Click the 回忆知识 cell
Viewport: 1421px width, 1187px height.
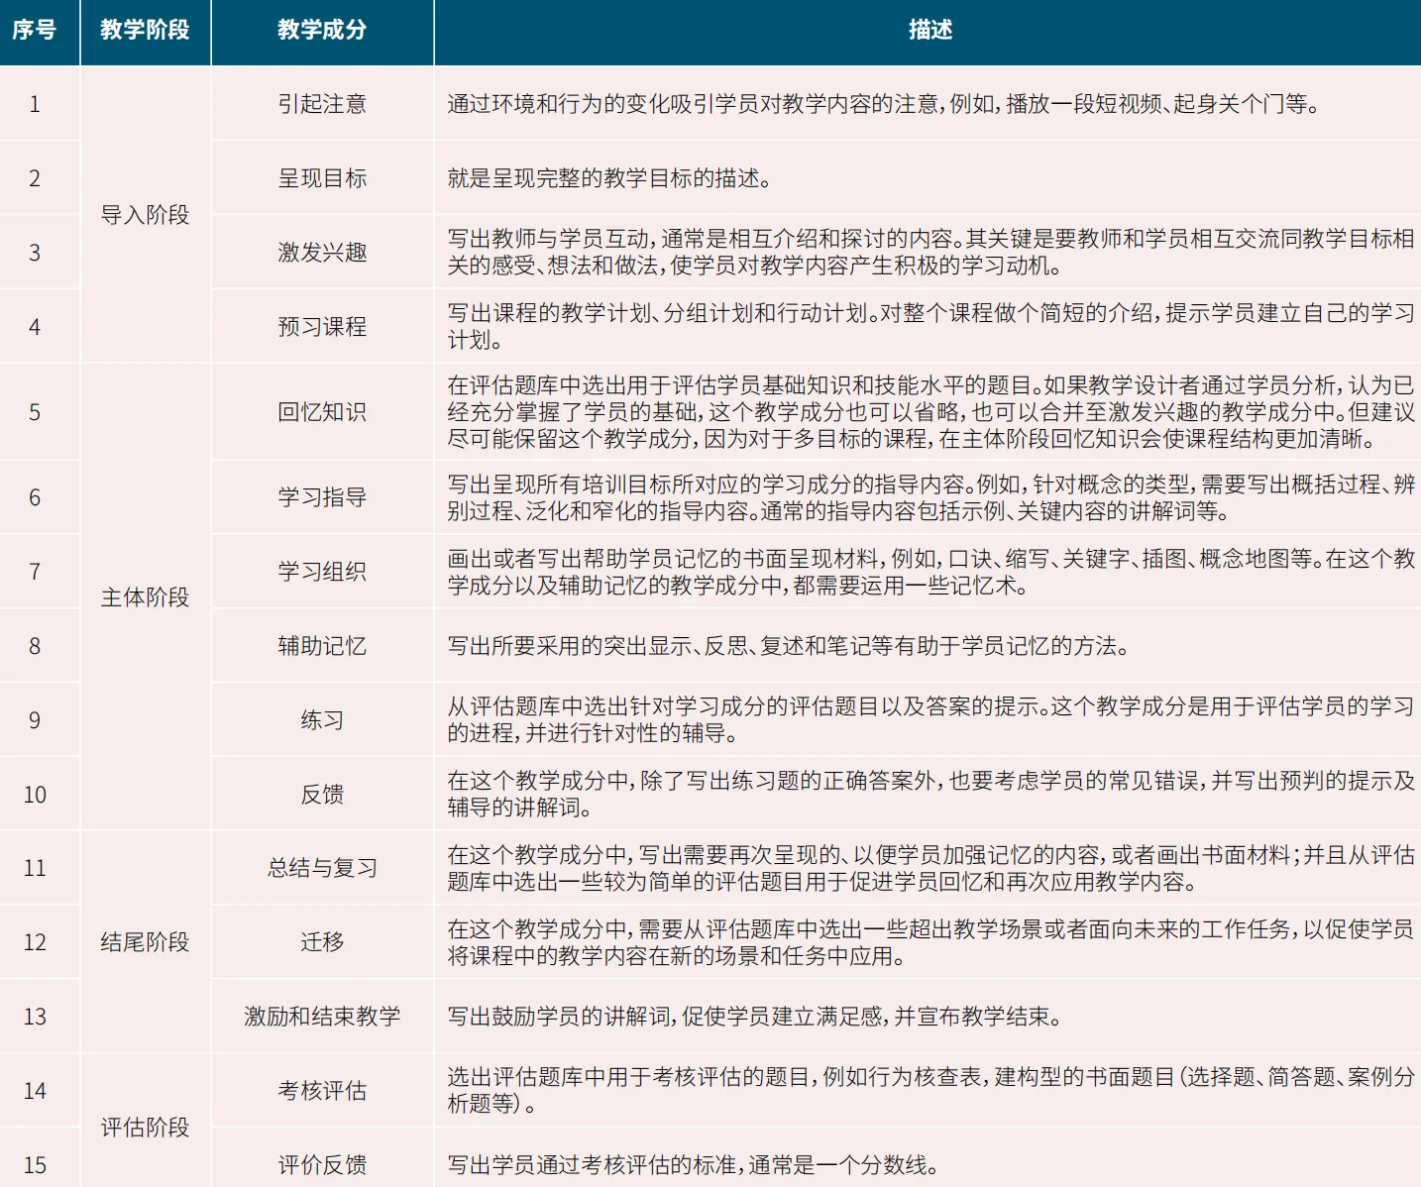pos(322,412)
